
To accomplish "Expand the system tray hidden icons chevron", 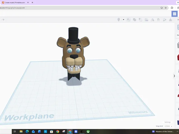I will click(x=177, y=131).
